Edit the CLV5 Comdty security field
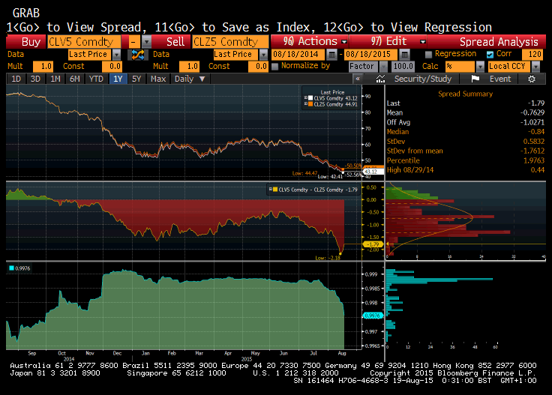The image size is (552, 395). pyautogui.click(x=84, y=42)
